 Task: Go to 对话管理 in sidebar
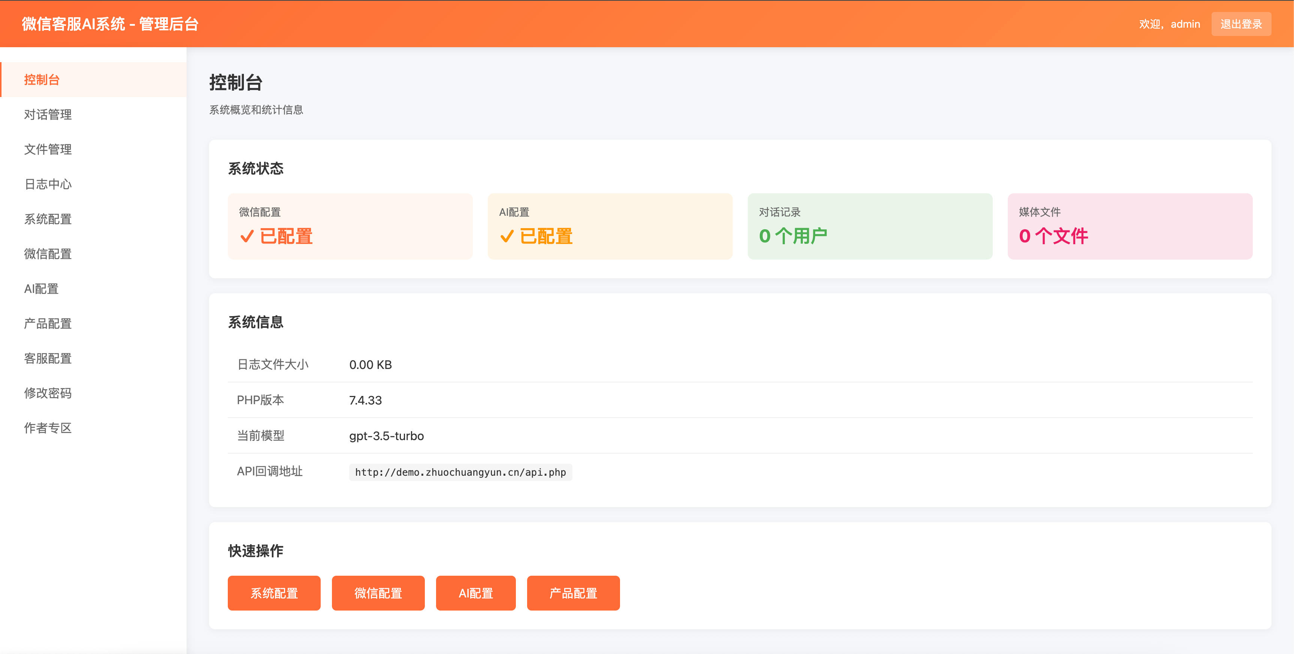point(93,115)
